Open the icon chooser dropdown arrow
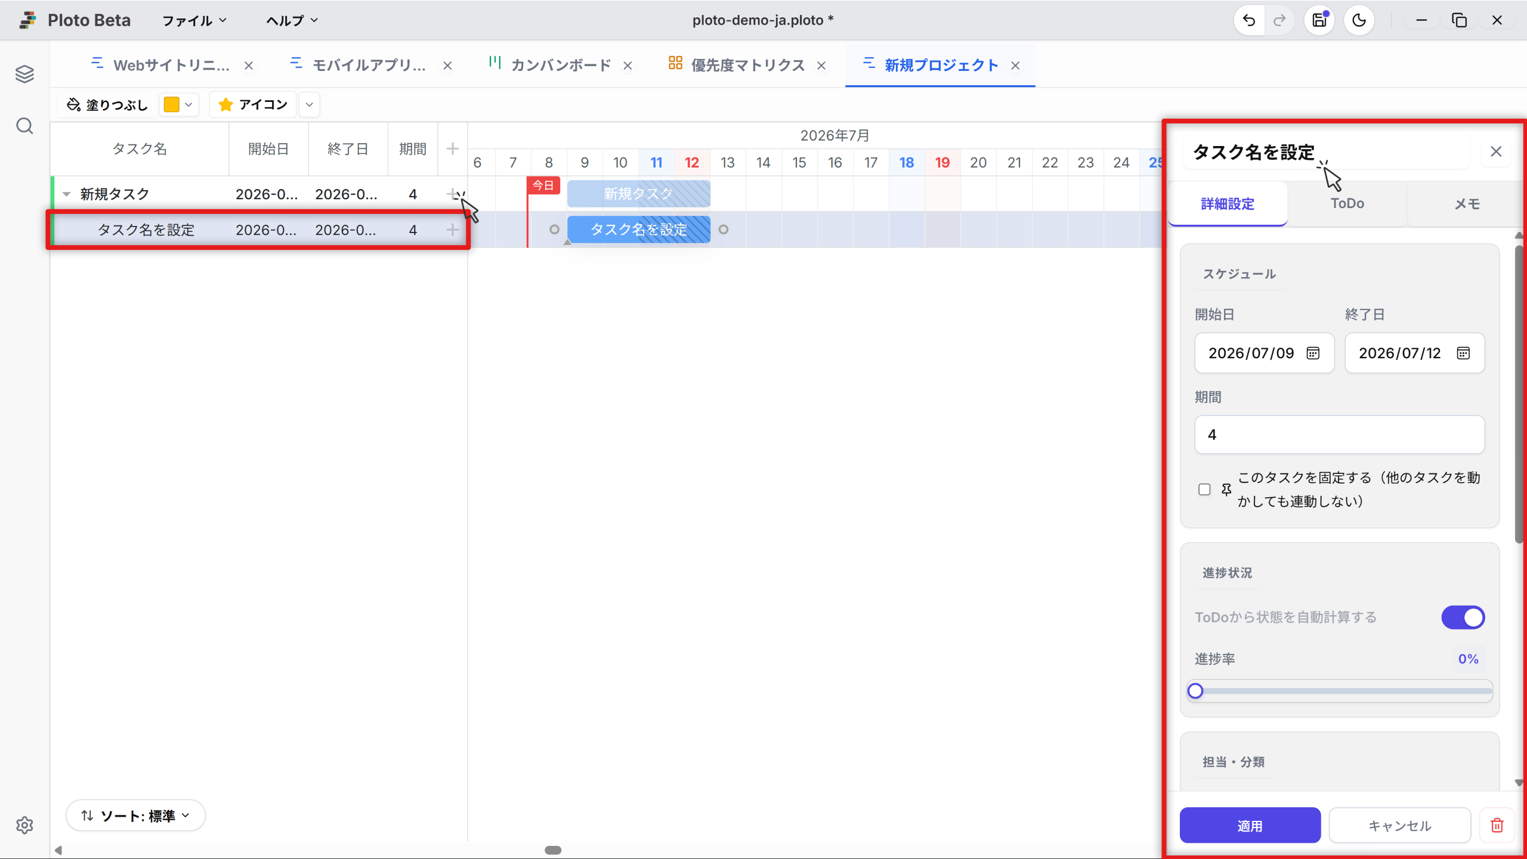 pyautogui.click(x=309, y=105)
